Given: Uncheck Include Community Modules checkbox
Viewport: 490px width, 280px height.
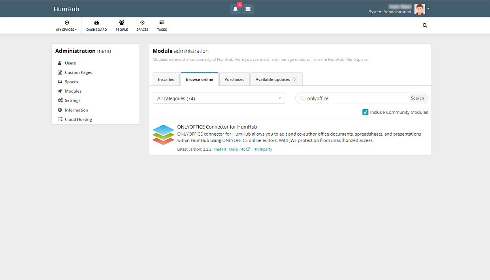Looking at the screenshot, I should click(366, 112).
